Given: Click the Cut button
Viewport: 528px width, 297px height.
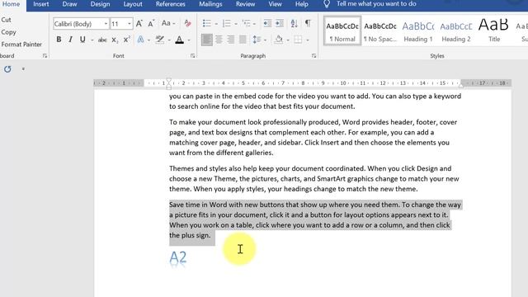Looking at the screenshot, I should [x=6, y=20].
